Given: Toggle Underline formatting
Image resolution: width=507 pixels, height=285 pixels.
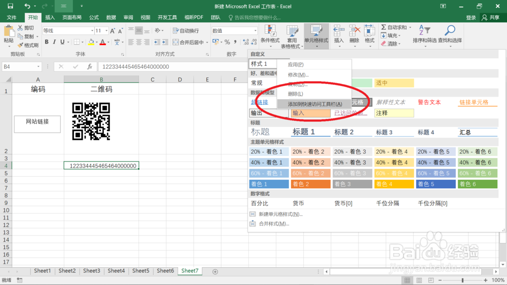Looking at the screenshot, I should click(x=62, y=42).
